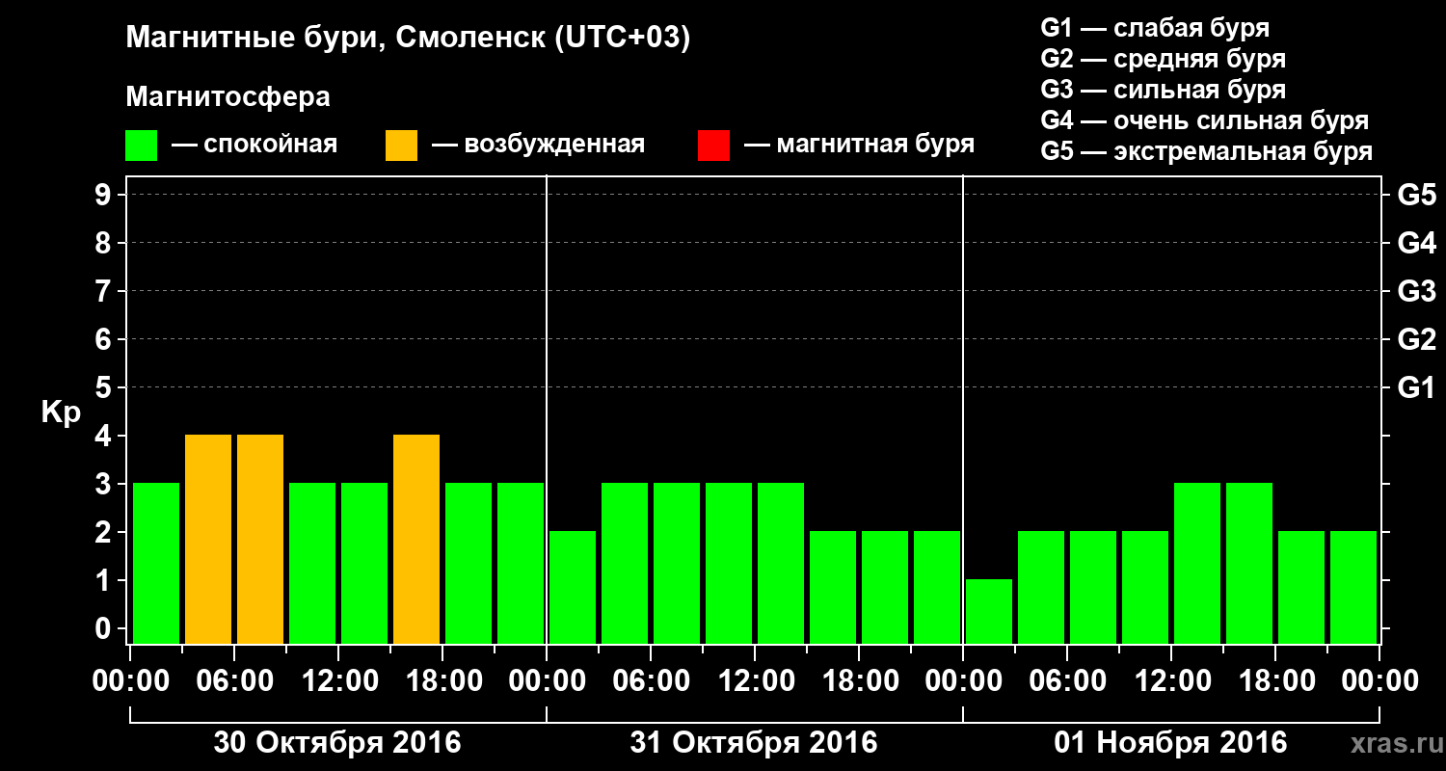Image resolution: width=1446 pixels, height=771 pixels.
Task: Click the '— спокойная' legend label
Action: point(254,146)
